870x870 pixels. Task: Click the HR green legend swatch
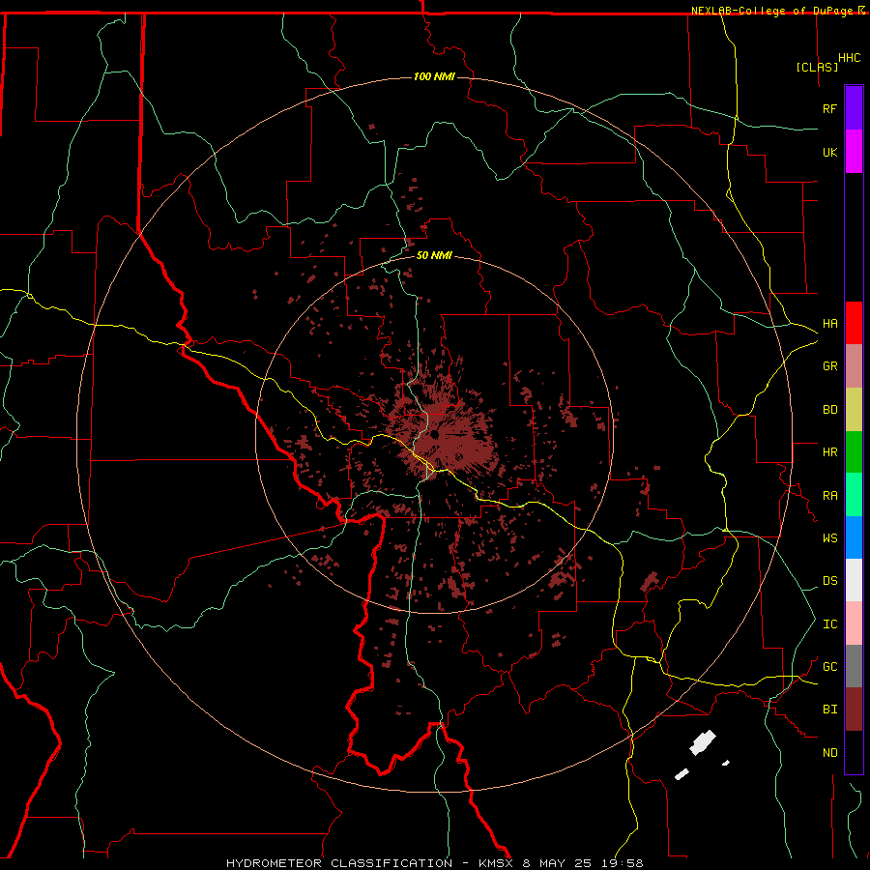[x=854, y=452]
